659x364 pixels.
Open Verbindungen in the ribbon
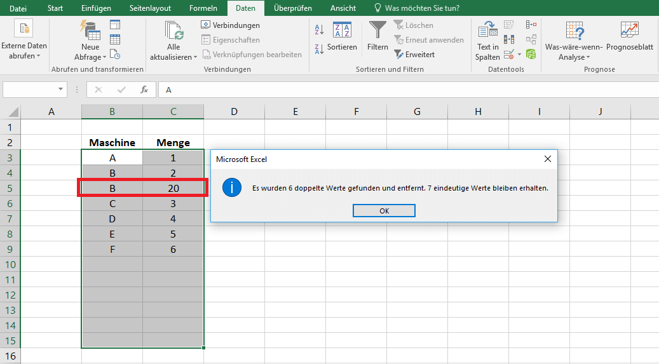pyautogui.click(x=230, y=25)
